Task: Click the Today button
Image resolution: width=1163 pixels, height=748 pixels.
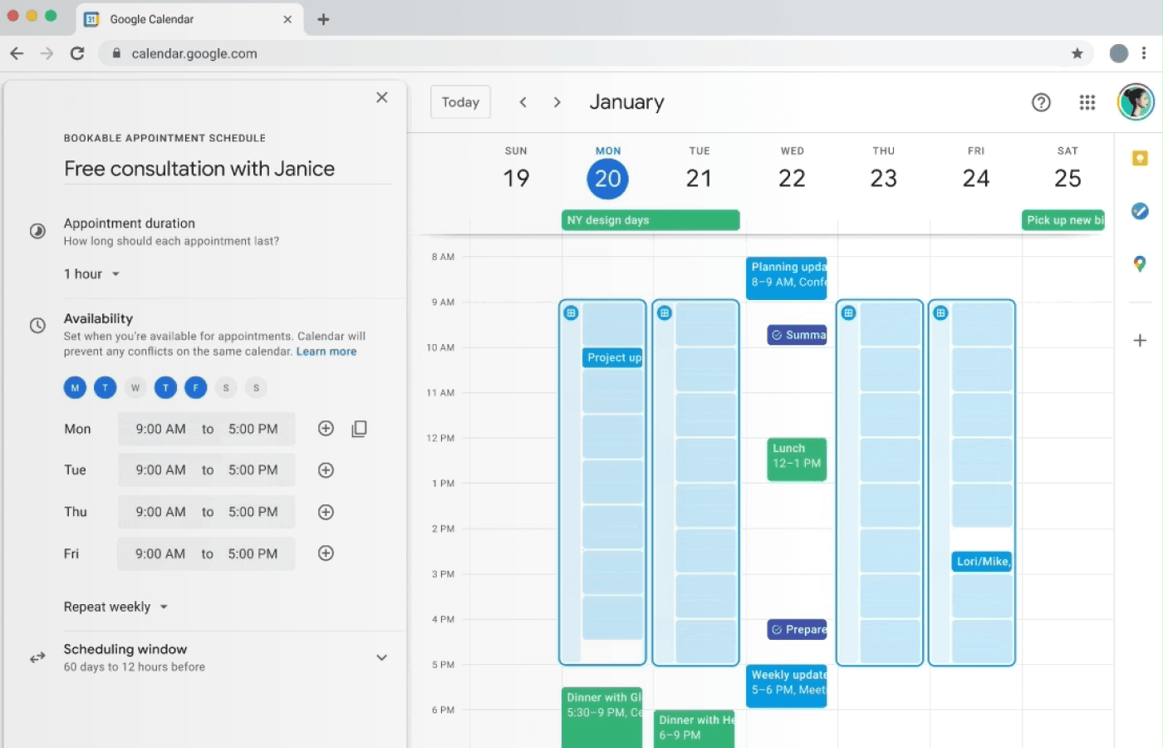Action: (x=460, y=102)
